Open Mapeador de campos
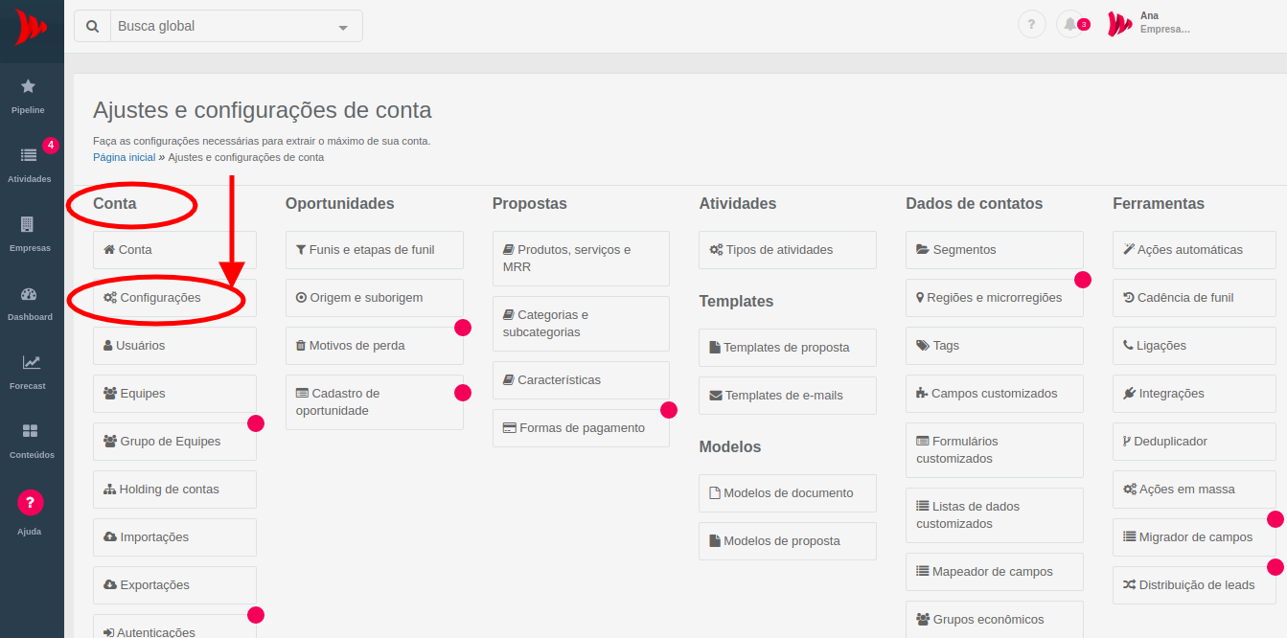This screenshot has width=1287, height=638. point(995,572)
